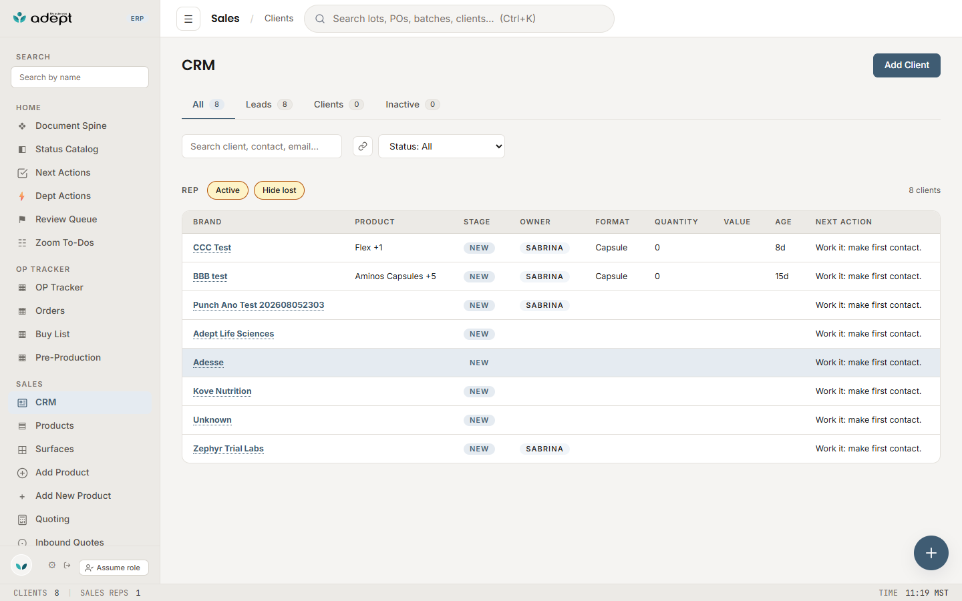The image size is (962, 601).
Task: Open the BBB test client link
Action: point(210,276)
